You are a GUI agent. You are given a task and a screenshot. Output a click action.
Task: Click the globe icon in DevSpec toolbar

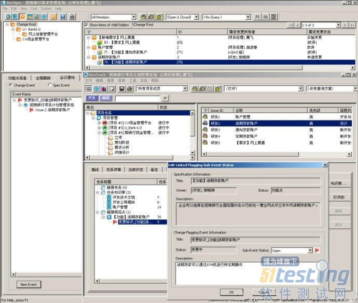[44, 17]
